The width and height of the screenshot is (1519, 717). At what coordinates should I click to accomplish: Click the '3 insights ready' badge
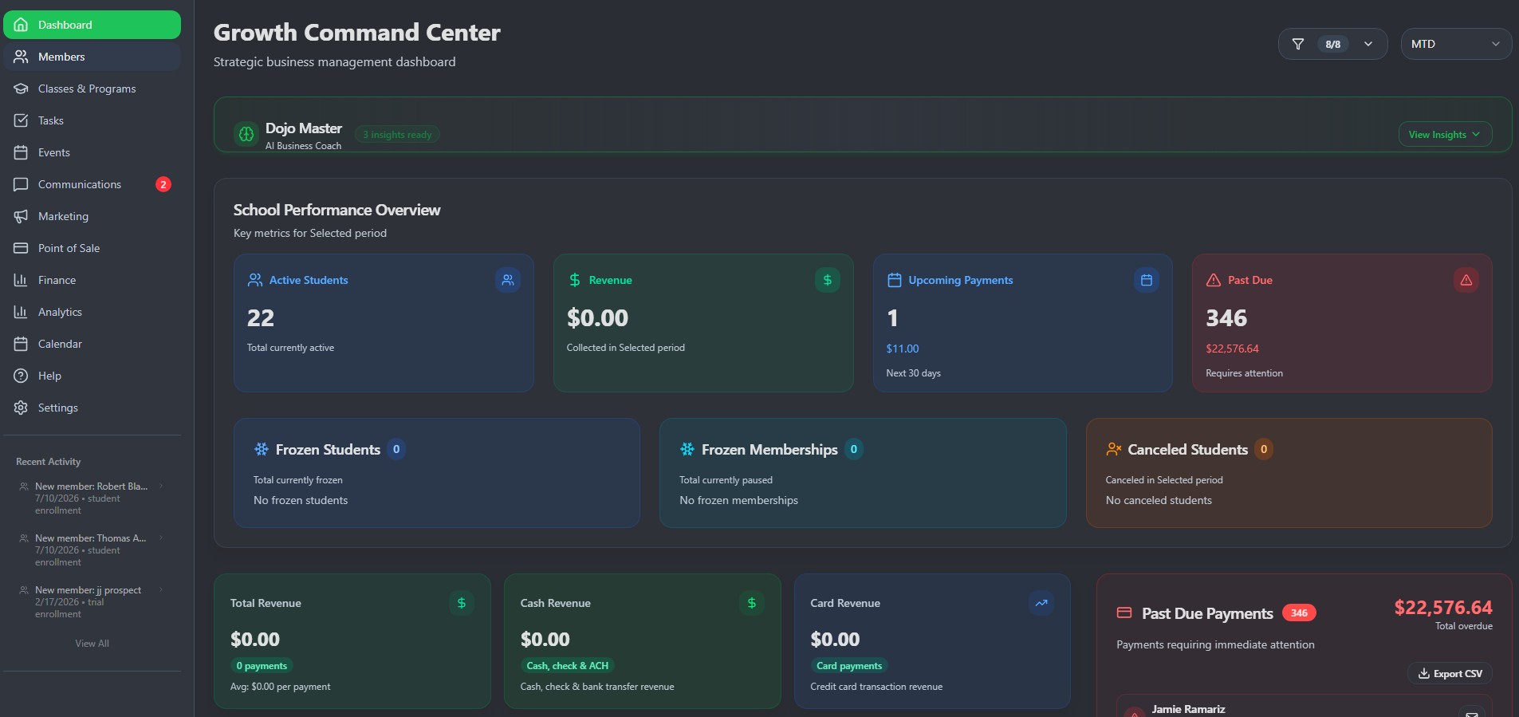pyautogui.click(x=397, y=135)
